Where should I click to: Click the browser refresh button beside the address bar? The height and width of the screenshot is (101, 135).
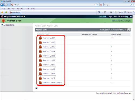tap(98, 5)
